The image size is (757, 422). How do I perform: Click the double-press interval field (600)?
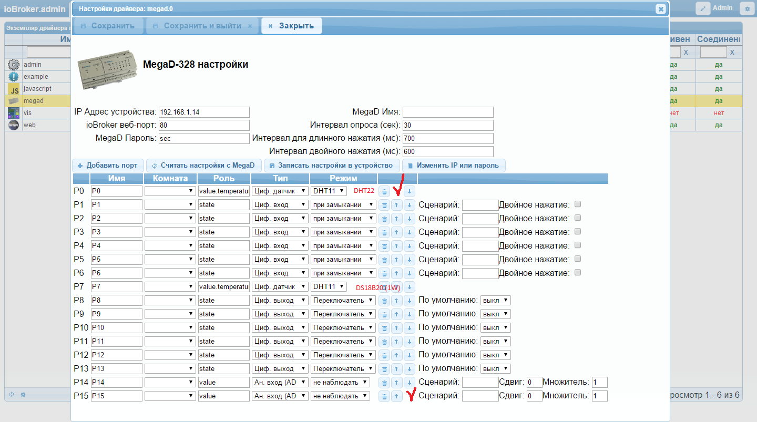coord(448,151)
